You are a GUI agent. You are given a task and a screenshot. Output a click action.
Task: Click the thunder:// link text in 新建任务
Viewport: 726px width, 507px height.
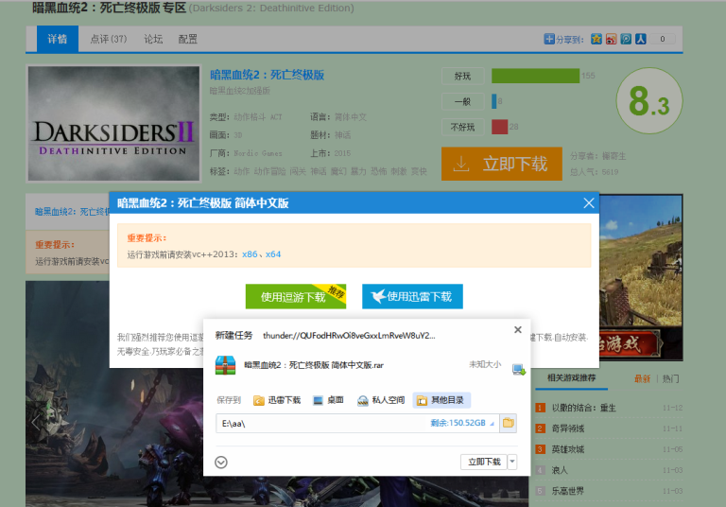pos(349,335)
